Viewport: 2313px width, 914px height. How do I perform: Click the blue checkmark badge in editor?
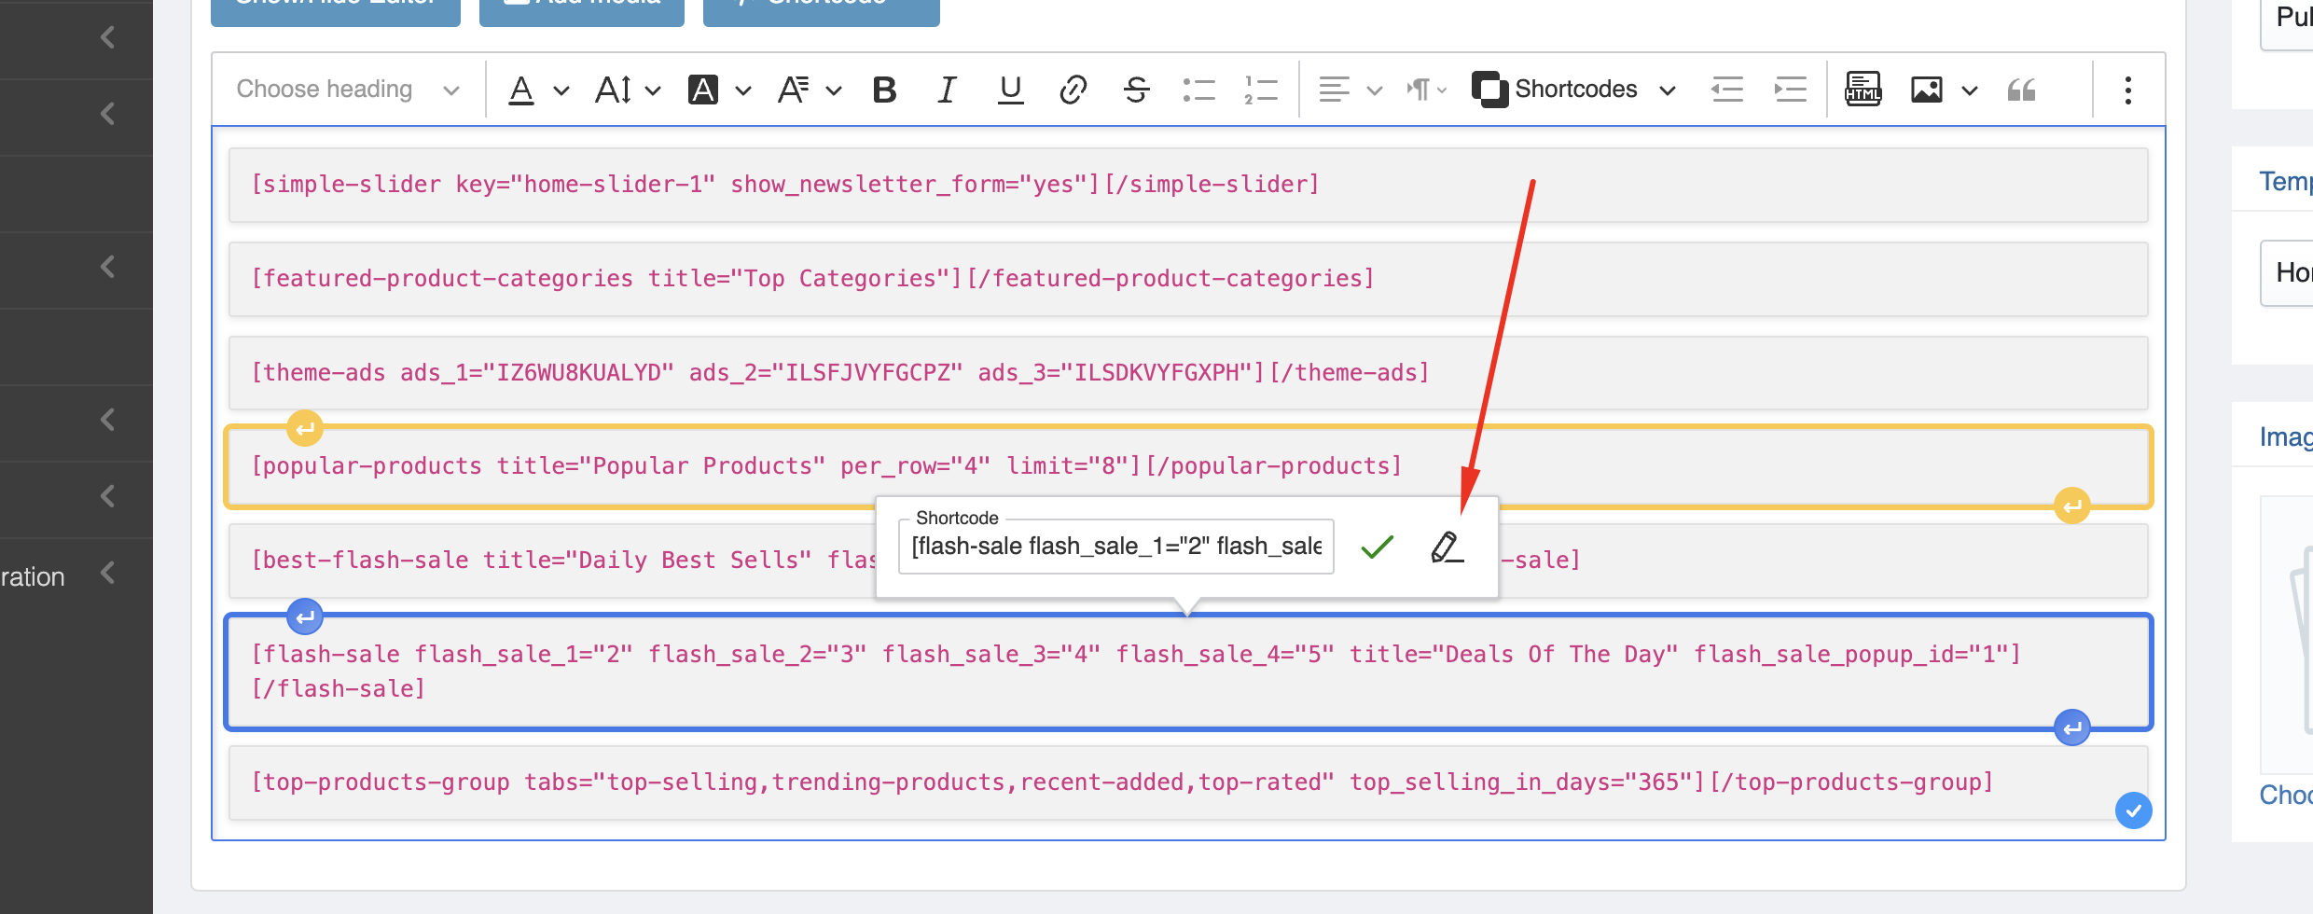pyautogui.click(x=2133, y=810)
